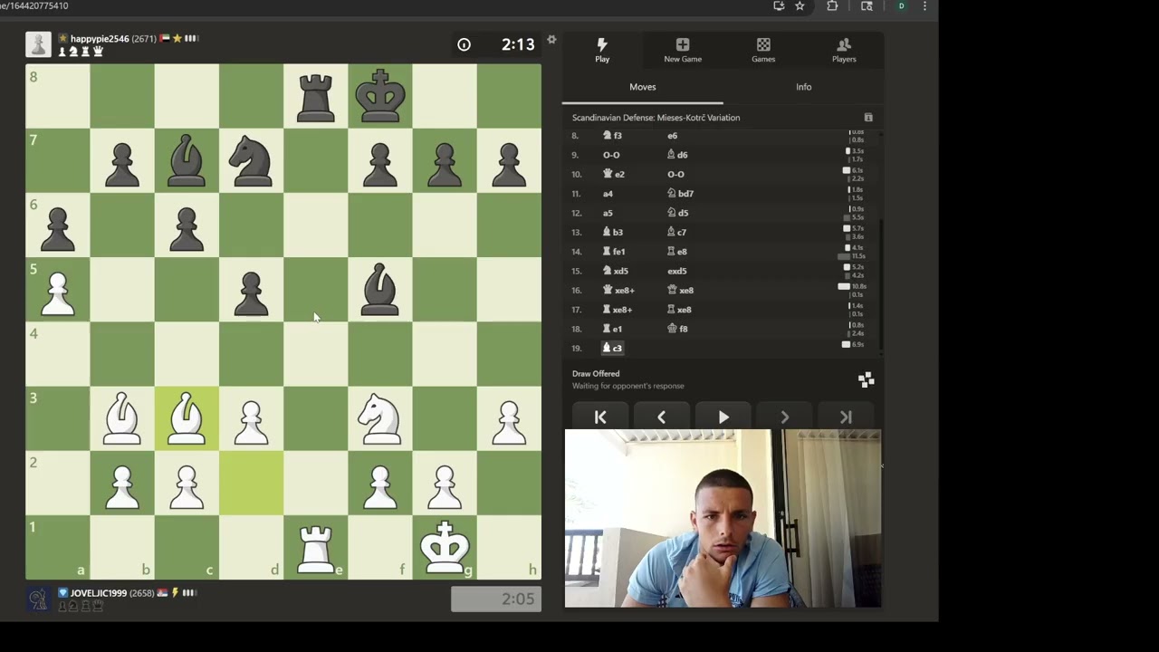1159x652 pixels.
Task: Bookmark this page with the star icon
Action: 800,6
